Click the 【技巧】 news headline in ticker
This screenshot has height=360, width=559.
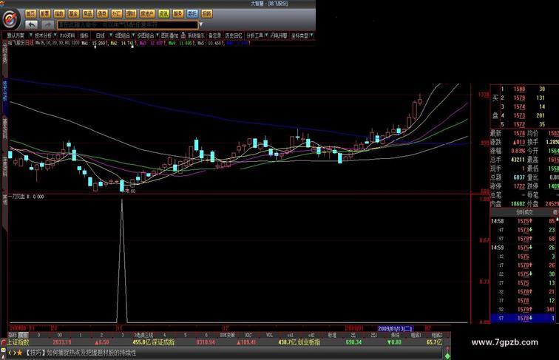pyautogui.click(x=80, y=353)
